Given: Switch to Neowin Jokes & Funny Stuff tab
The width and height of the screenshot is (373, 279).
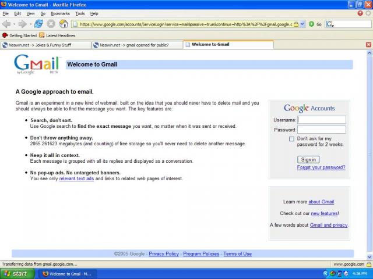Looking at the screenshot, I should tap(45, 45).
